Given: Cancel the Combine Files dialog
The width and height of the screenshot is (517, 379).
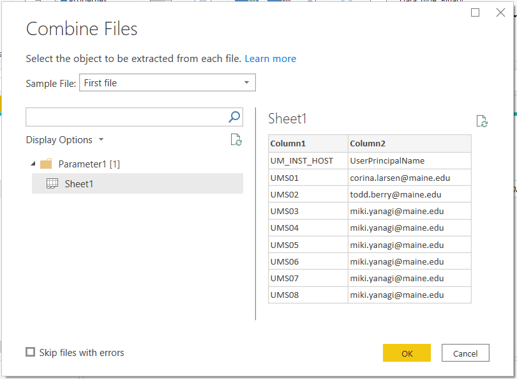Looking at the screenshot, I should pyautogui.click(x=465, y=353).
